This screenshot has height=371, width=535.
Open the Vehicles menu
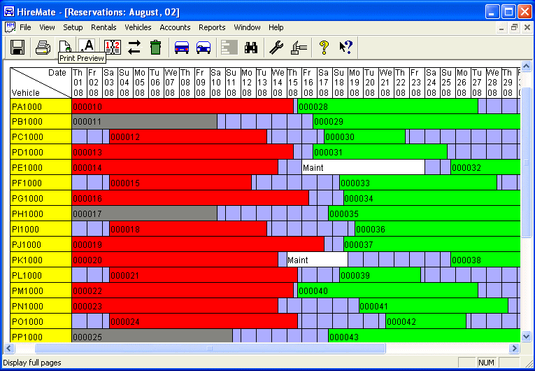coord(138,27)
